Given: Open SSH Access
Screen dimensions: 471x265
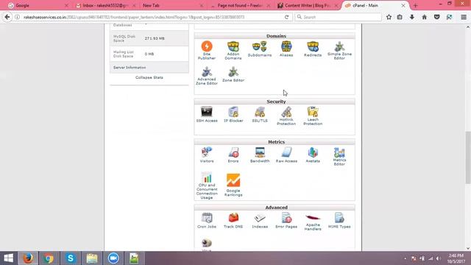Looking at the screenshot, I should (207, 115).
